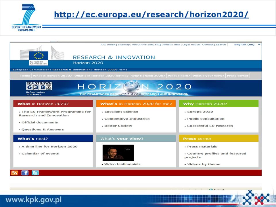Click Horizon 2020 breadcrumb
The height and width of the screenshot is (207, 276).
coord(105,70)
